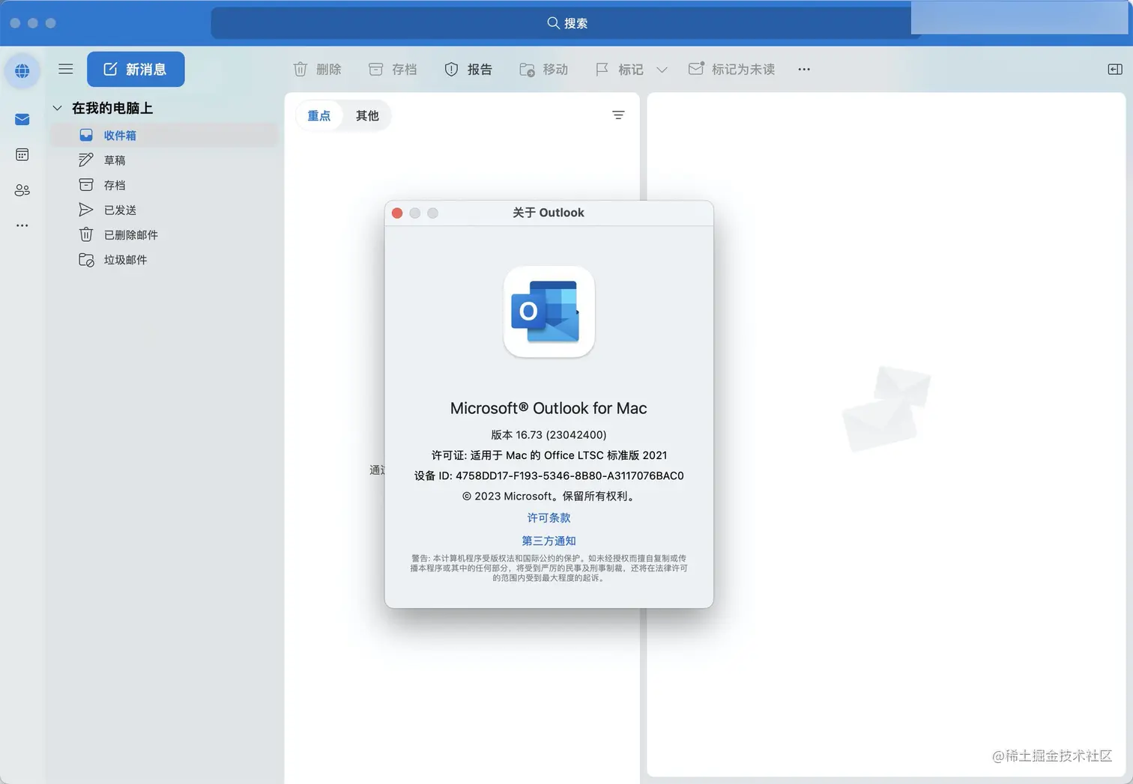
Task: Collapse the 在我的电脑上 folder group
Action: click(57, 108)
